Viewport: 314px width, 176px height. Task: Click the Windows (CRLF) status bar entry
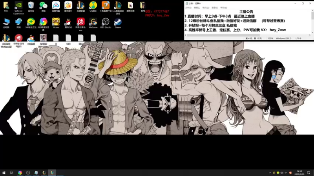(x=283, y=38)
